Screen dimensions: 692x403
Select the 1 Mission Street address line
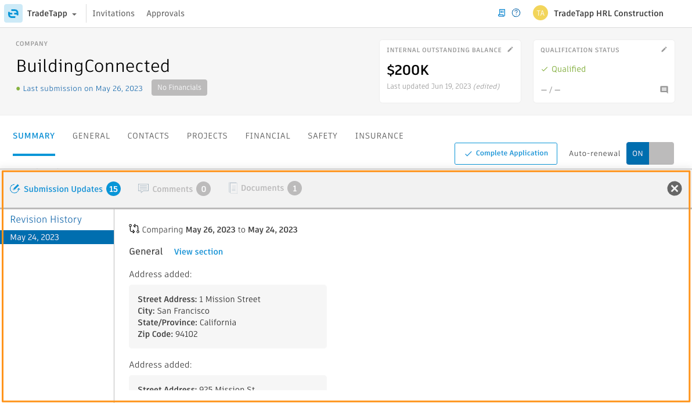click(199, 299)
